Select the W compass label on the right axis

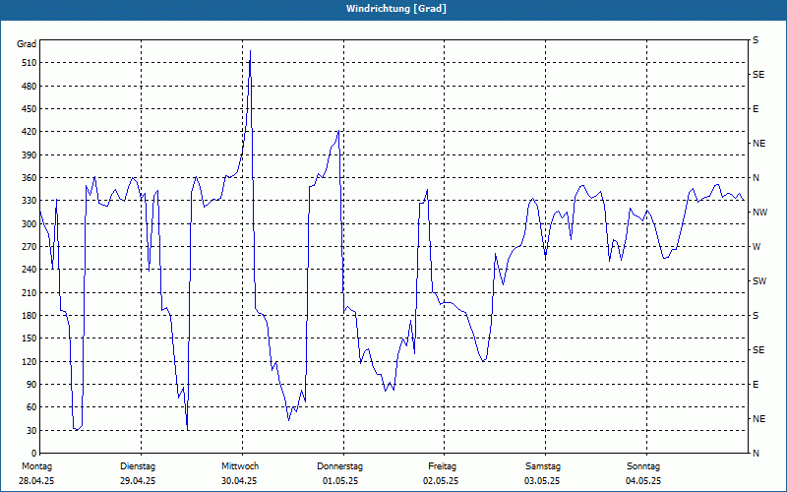point(757,247)
